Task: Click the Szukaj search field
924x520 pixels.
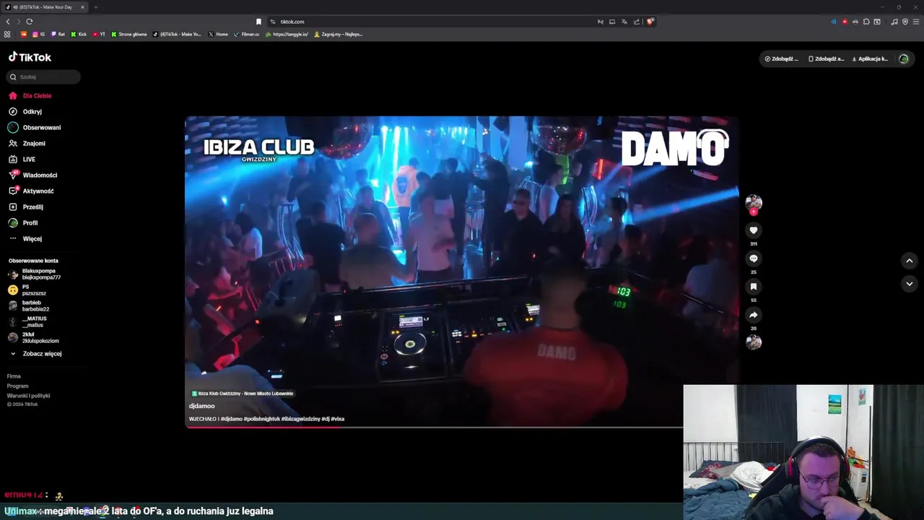Action: click(44, 77)
